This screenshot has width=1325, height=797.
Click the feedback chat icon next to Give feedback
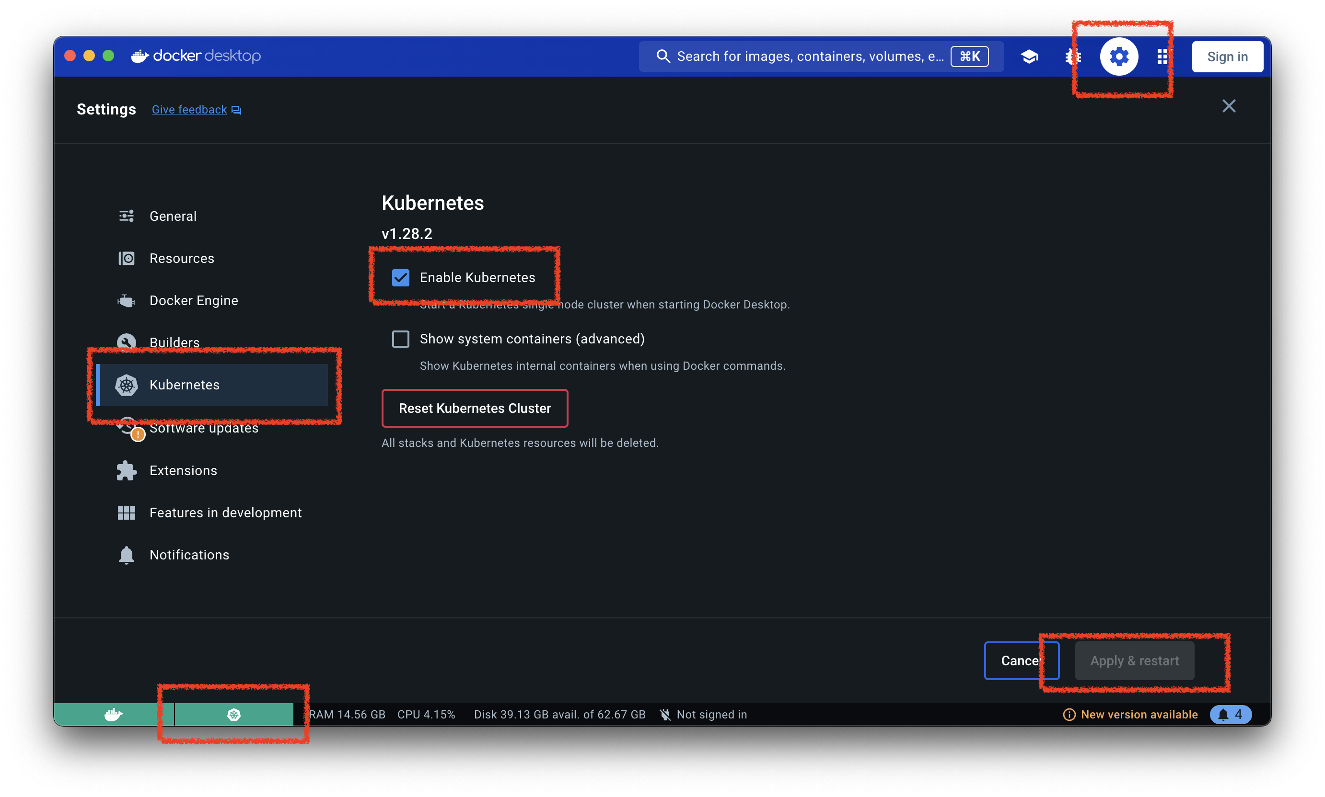pos(236,110)
